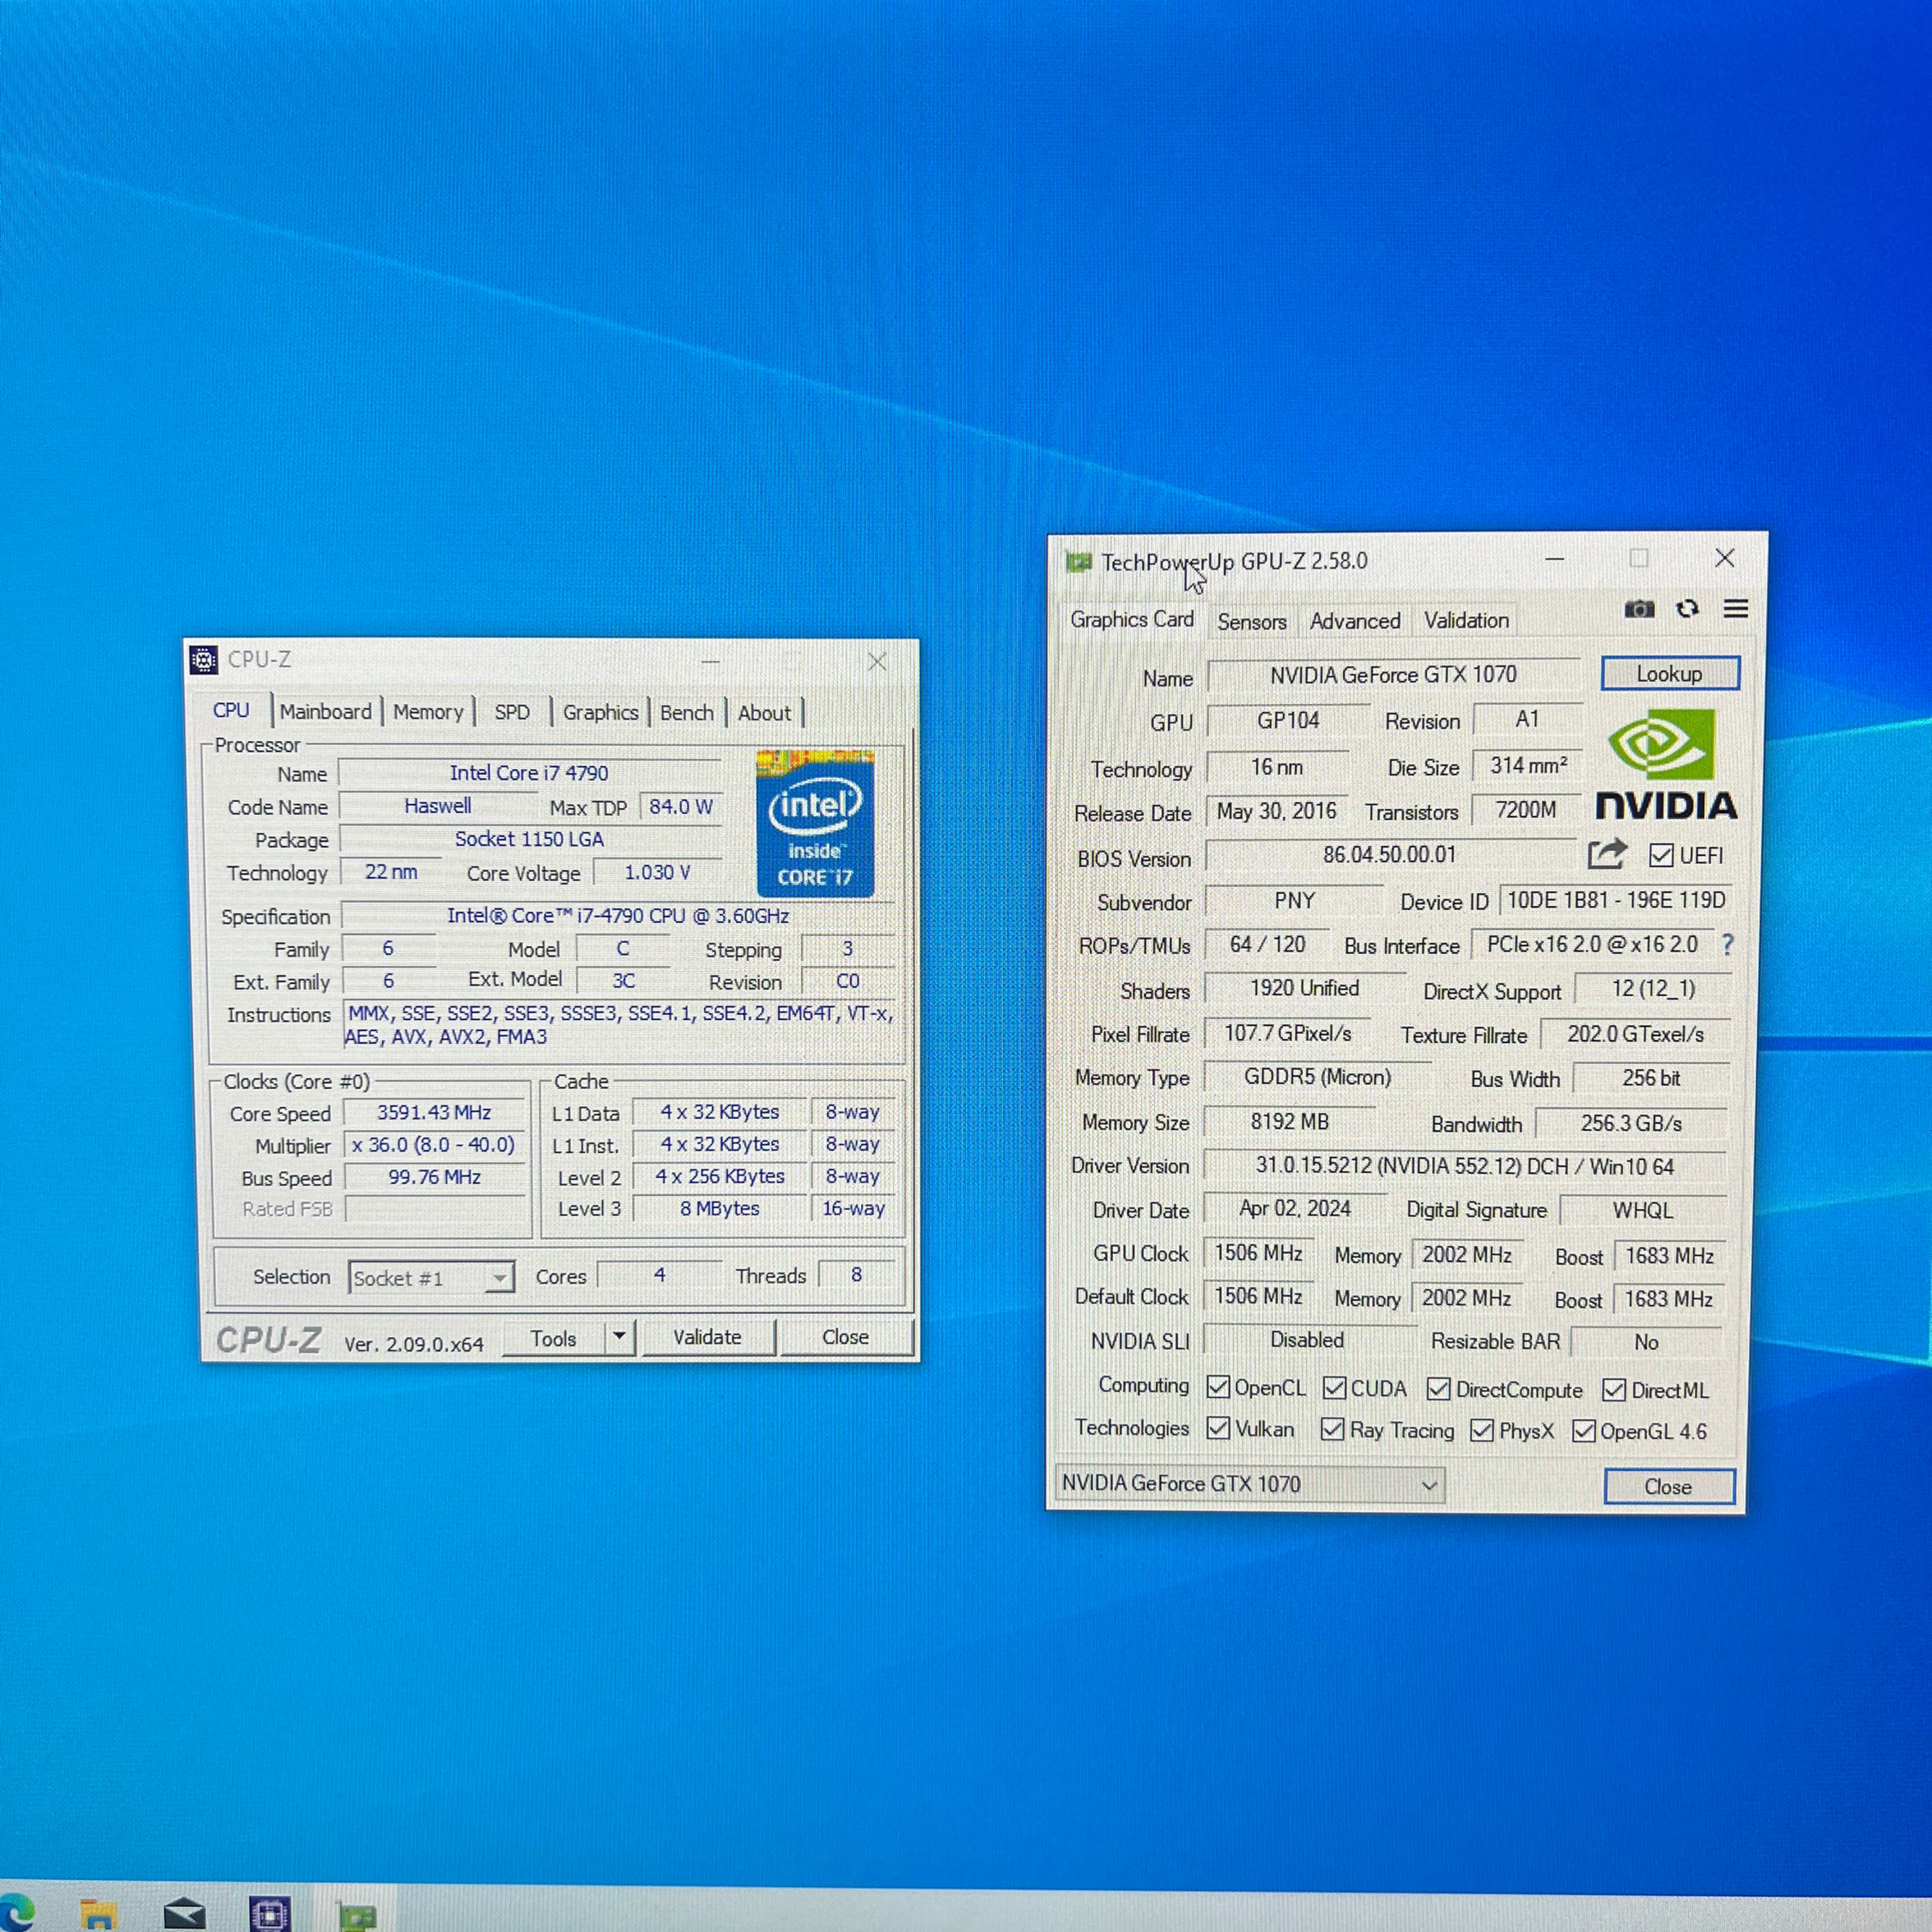Click the Specification field with i7-4790
The width and height of the screenshot is (1932, 1932).
[618, 916]
